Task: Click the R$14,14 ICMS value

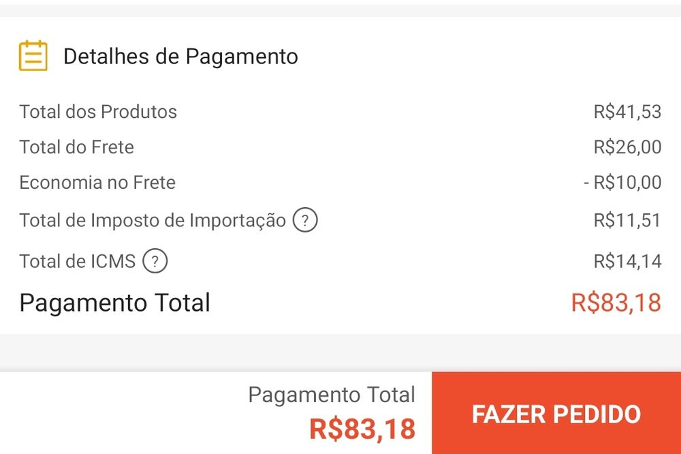Action: pos(627,261)
